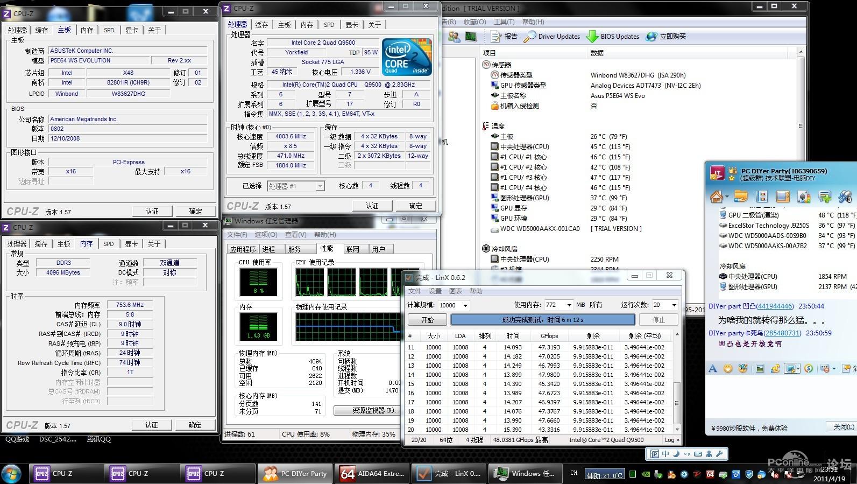The image size is (857, 484).
Task: Switch to 联网 tab in Task Manager
Action: (353, 249)
